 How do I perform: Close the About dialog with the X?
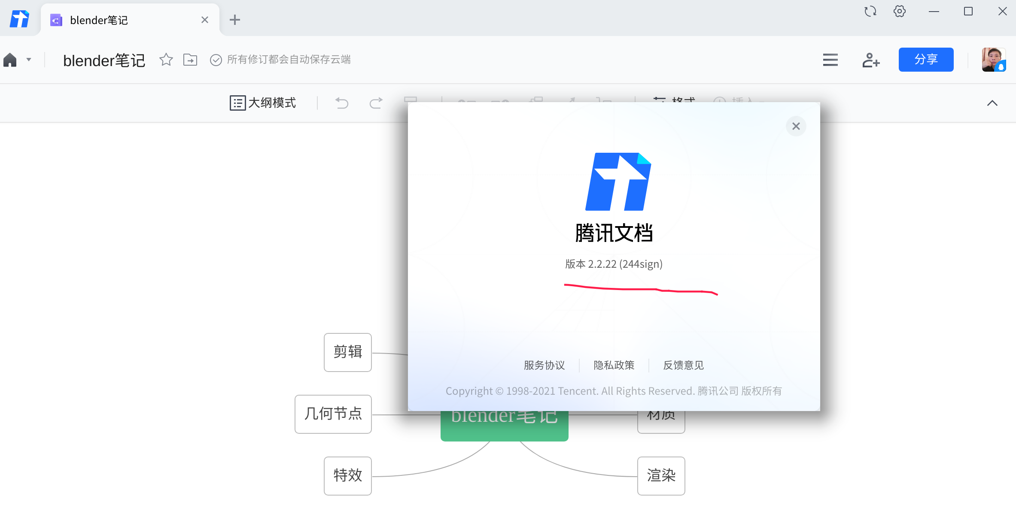[796, 126]
